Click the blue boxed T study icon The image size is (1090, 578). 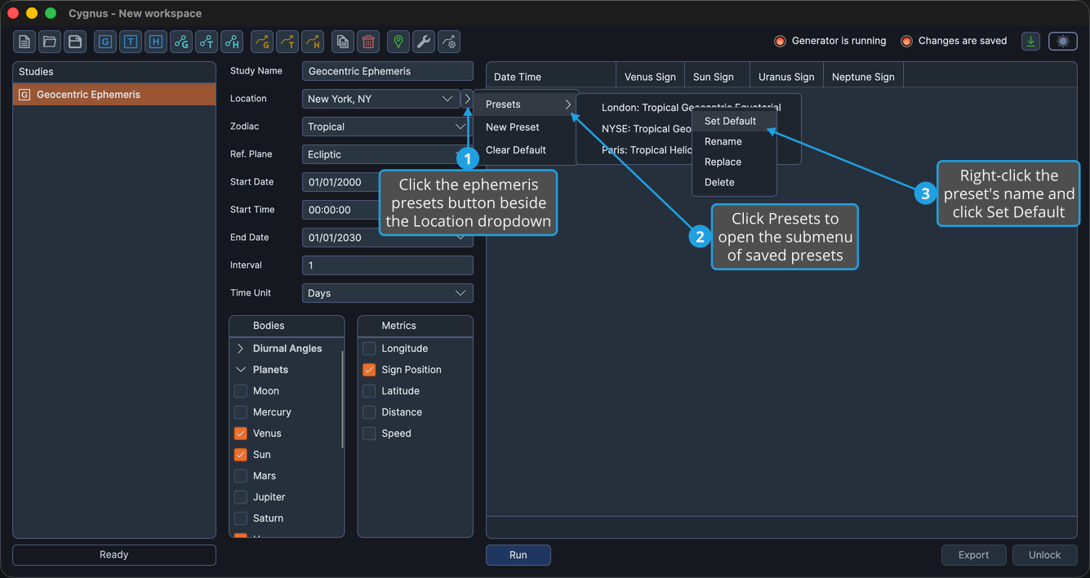click(131, 42)
